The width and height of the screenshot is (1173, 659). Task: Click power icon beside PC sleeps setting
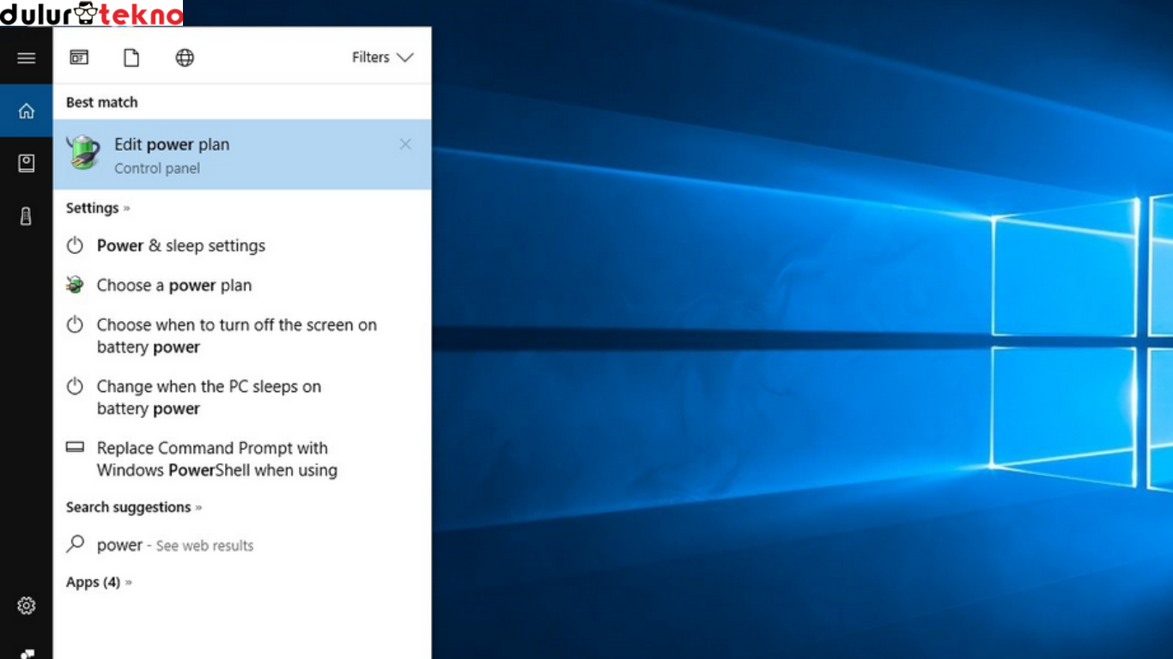point(76,386)
